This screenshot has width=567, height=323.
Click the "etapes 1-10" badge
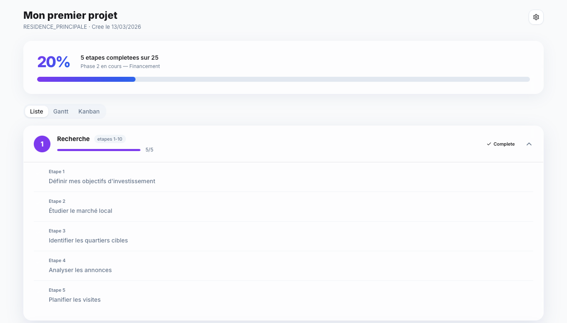[110, 139]
